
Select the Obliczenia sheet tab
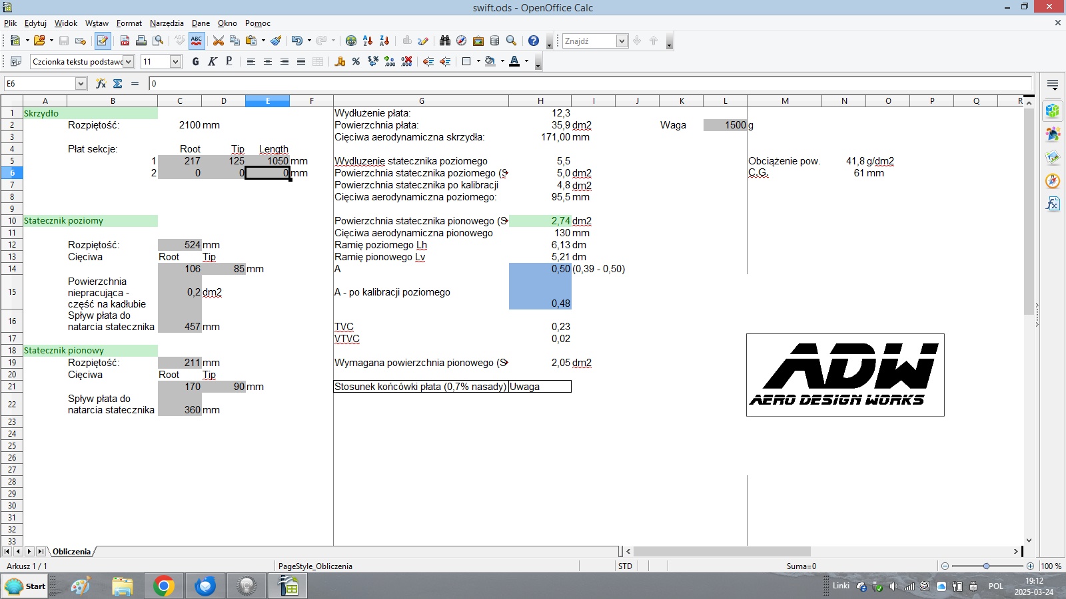tap(71, 552)
